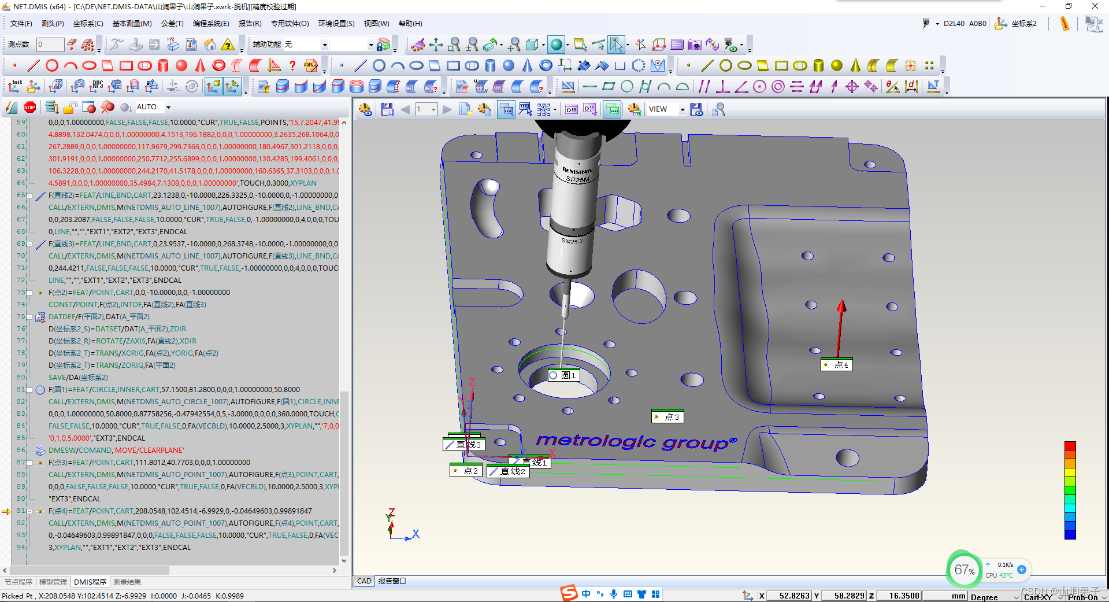Click the red line measurement icon
This screenshot has height=602, width=1109.
coord(34,65)
